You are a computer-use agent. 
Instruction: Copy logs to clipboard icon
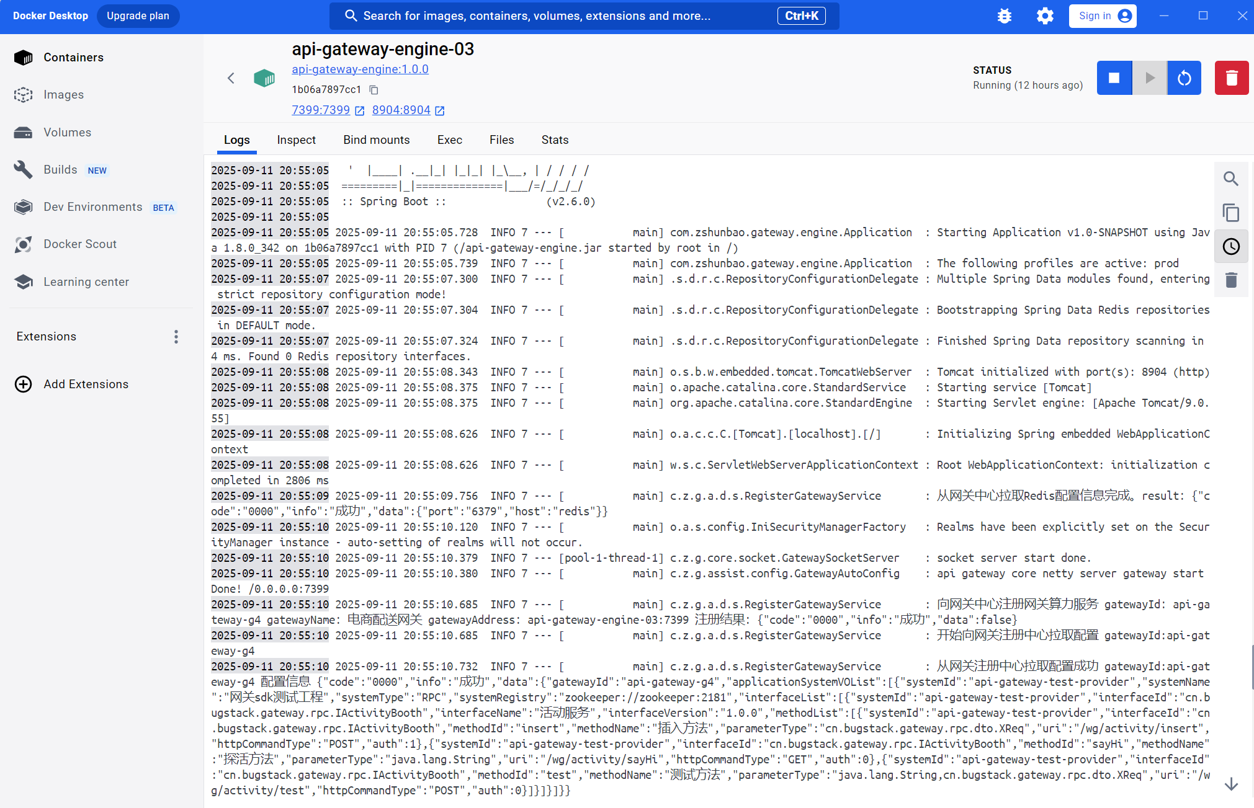coord(1231,213)
